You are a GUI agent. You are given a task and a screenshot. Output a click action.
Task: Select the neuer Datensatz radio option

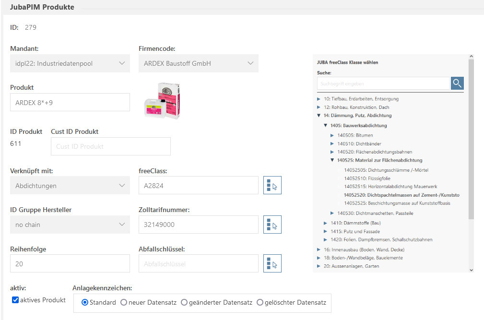tap(123, 302)
